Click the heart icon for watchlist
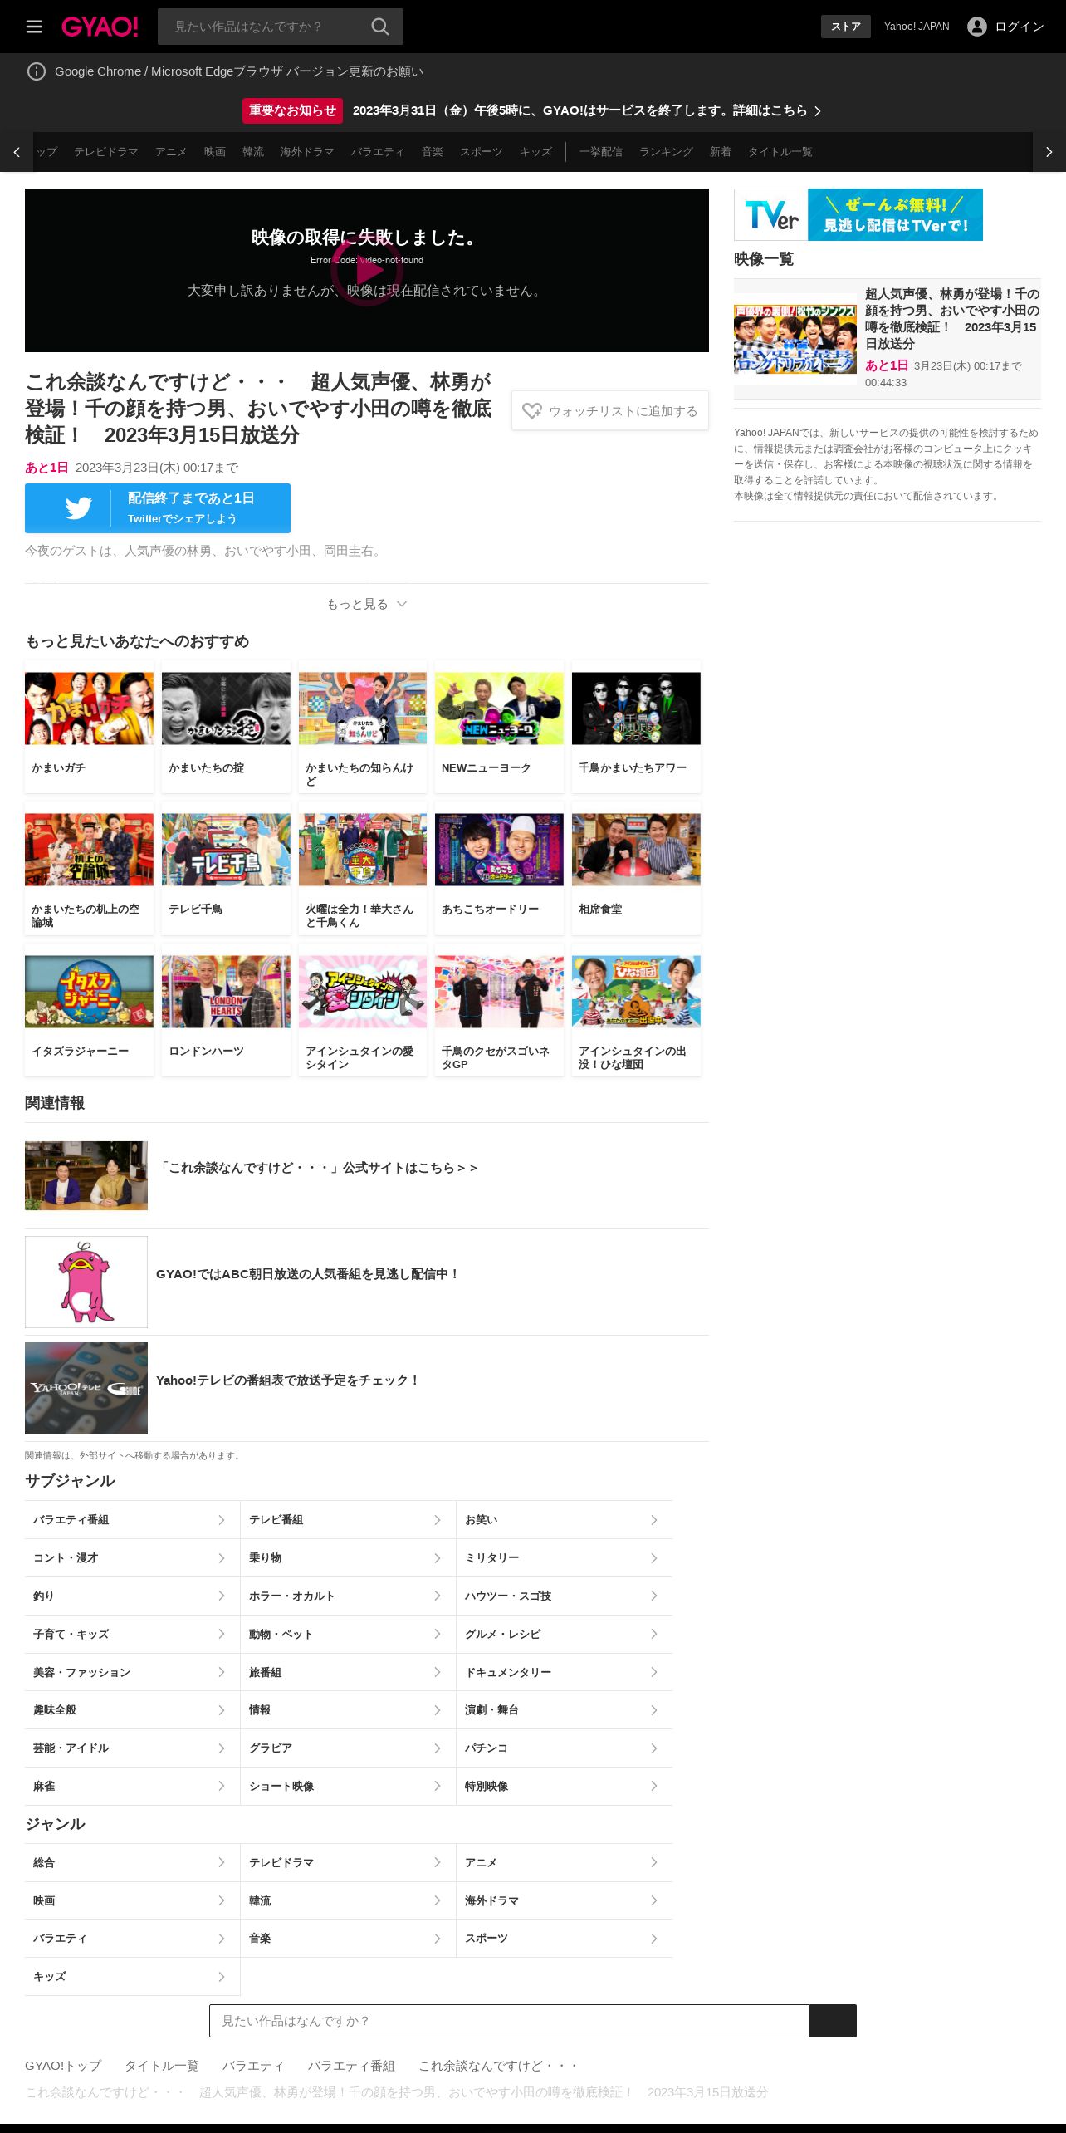Image resolution: width=1066 pixels, height=2133 pixels. pyautogui.click(x=532, y=410)
